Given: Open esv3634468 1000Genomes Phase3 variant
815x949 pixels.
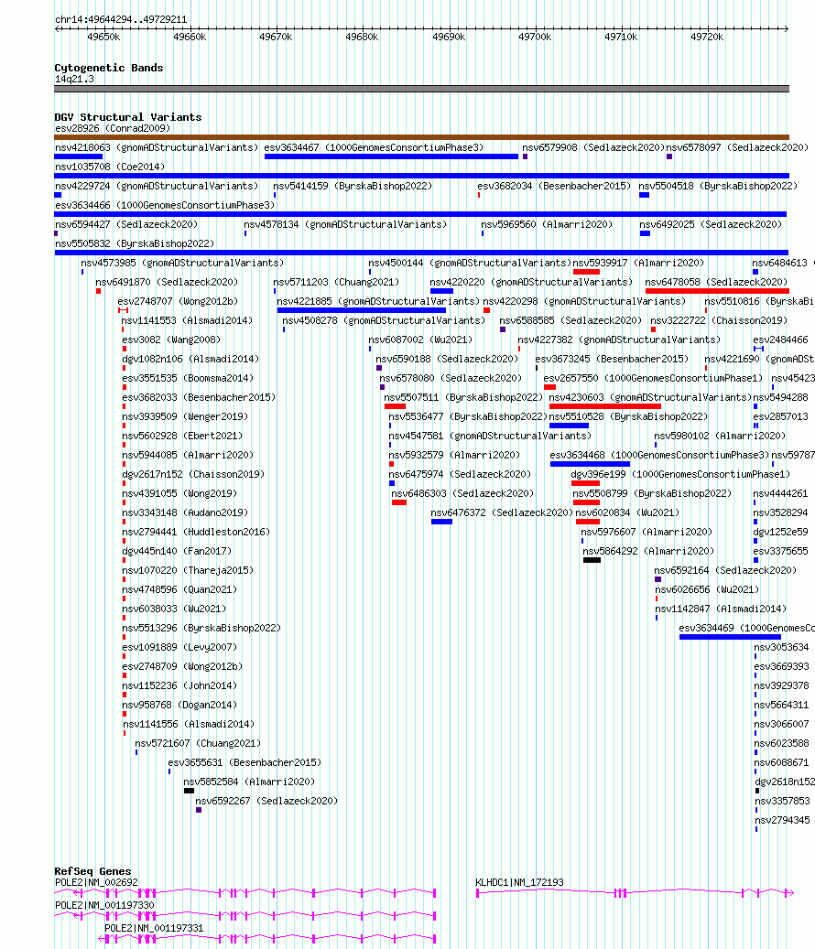Looking at the screenshot, I should (659, 456).
